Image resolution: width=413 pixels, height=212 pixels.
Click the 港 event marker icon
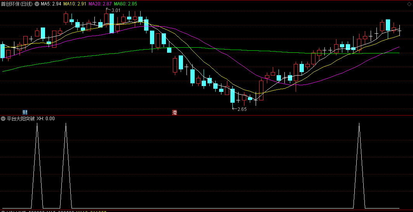pos(174,112)
